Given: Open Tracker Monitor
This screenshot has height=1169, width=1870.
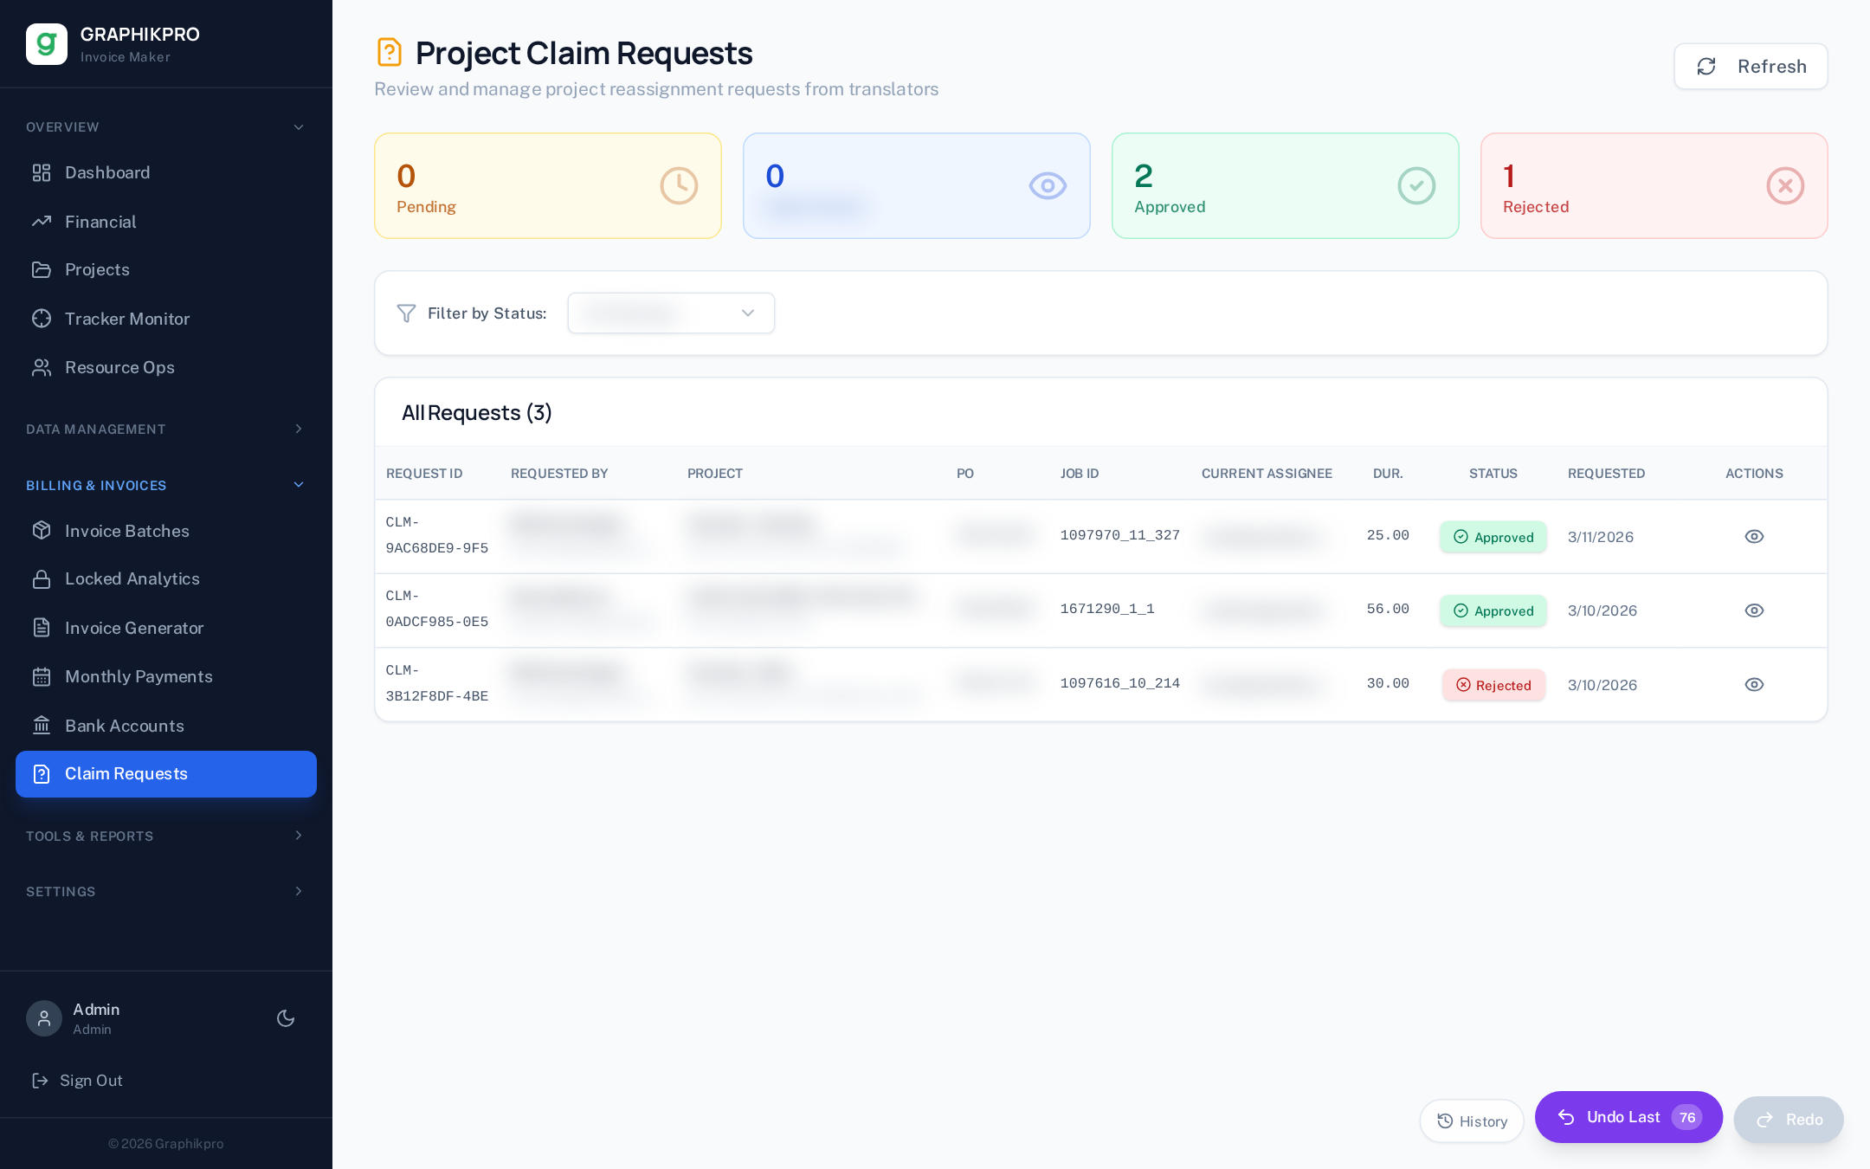Looking at the screenshot, I should [166, 319].
